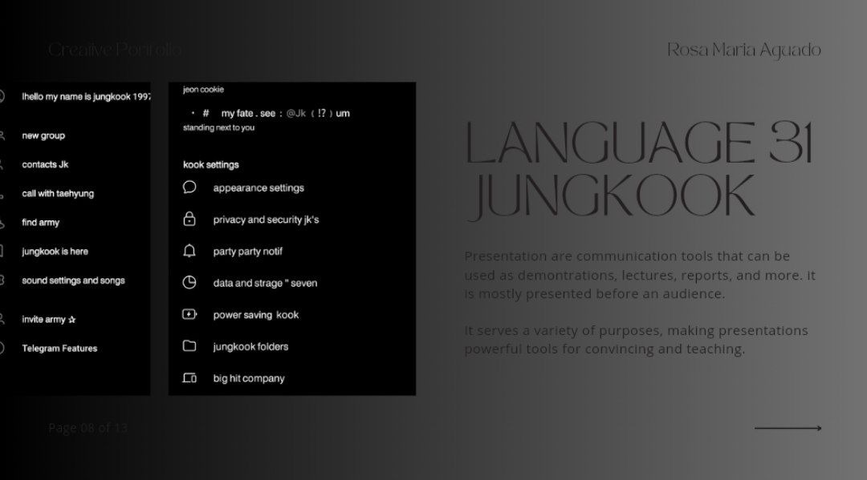Click the @Jk mention link
This screenshot has height=480, width=867.
click(x=295, y=113)
